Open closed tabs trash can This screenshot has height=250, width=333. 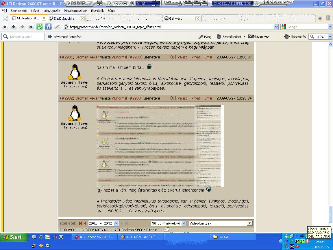click(x=328, y=18)
